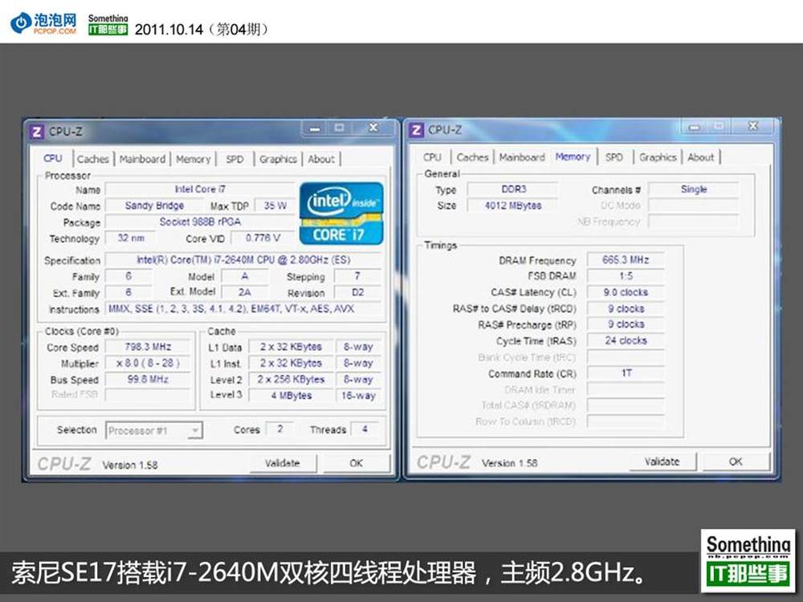Image resolution: width=803 pixels, height=602 pixels.
Task: Click the Technology value 32 nm
Action: click(x=131, y=238)
